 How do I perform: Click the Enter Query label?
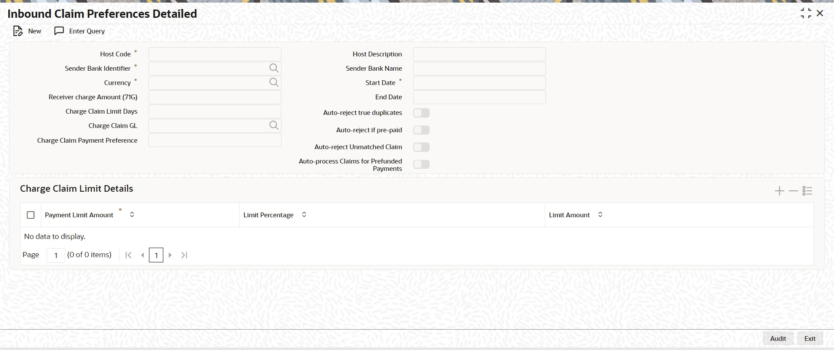click(x=87, y=31)
